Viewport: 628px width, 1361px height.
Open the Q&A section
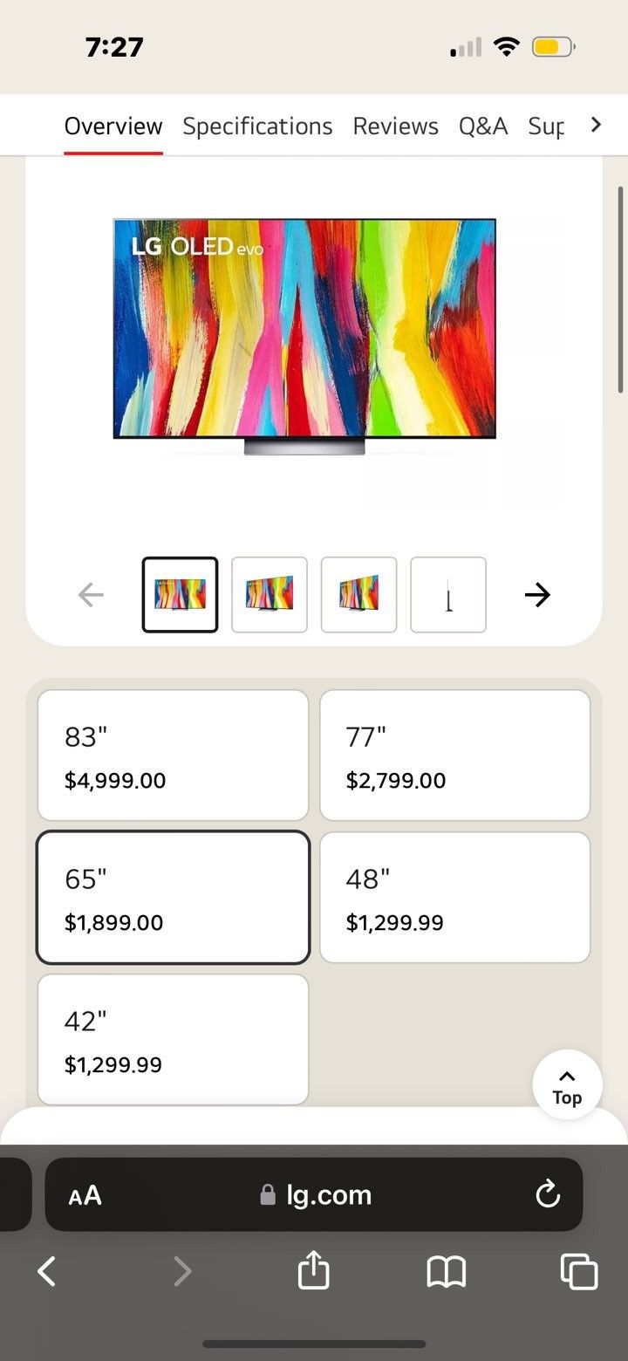coord(483,126)
